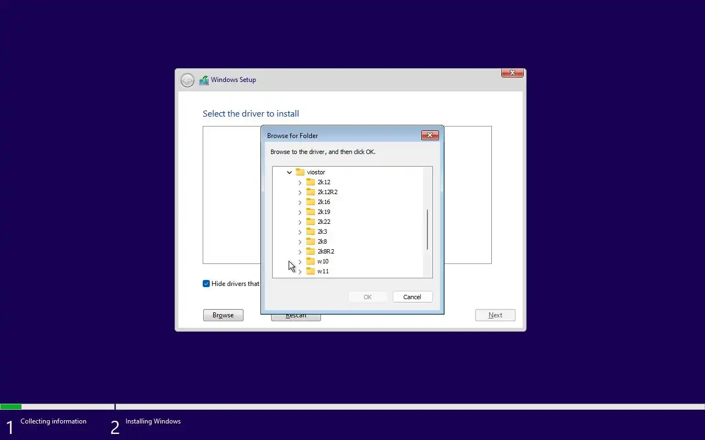Click the Rescan button
705x440 pixels.
[296, 316]
